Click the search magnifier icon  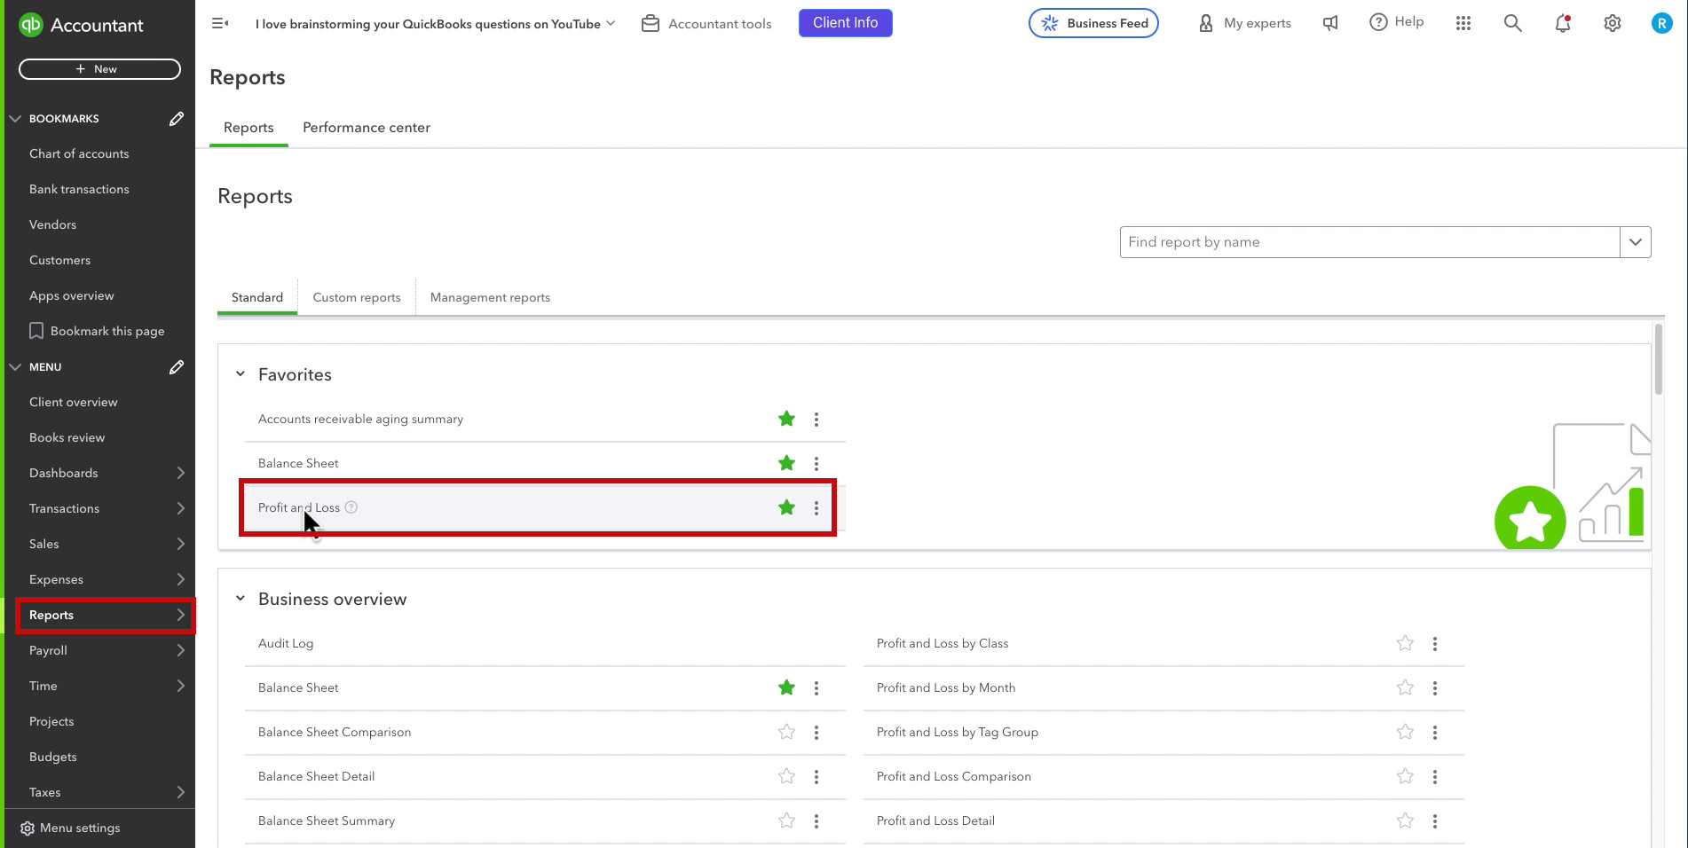(1513, 23)
